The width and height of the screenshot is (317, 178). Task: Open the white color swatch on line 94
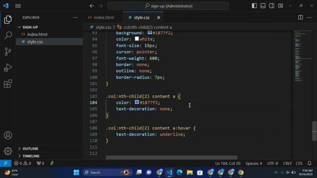pos(137,39)
